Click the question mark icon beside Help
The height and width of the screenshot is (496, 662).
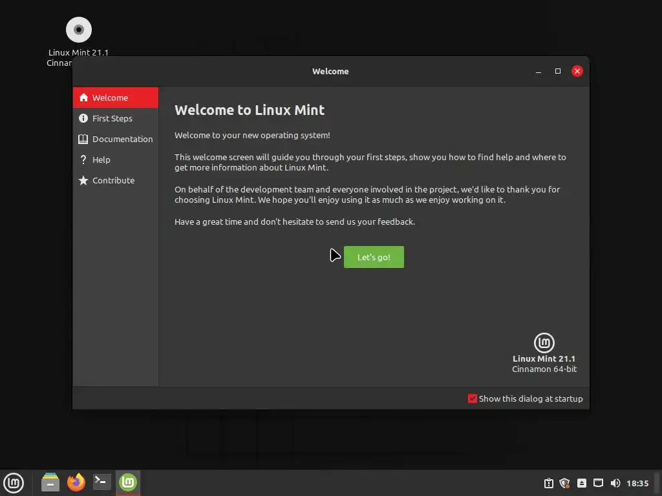click(x=83, y=160)
